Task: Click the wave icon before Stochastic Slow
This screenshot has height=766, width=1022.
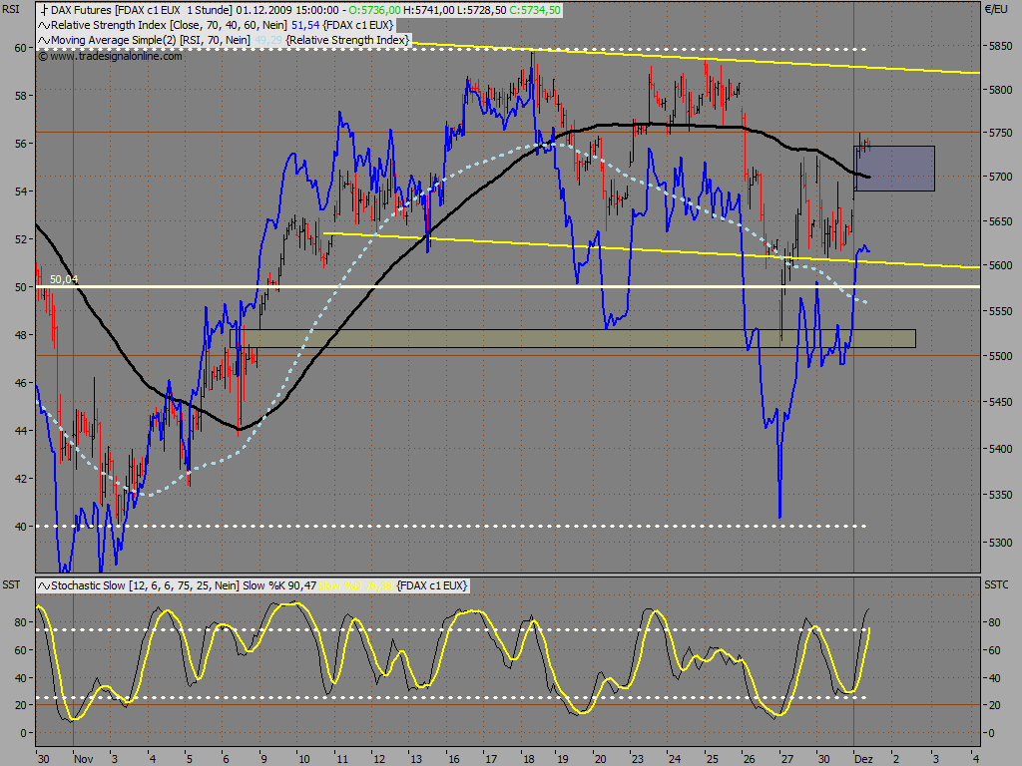Action: (44, 585)
